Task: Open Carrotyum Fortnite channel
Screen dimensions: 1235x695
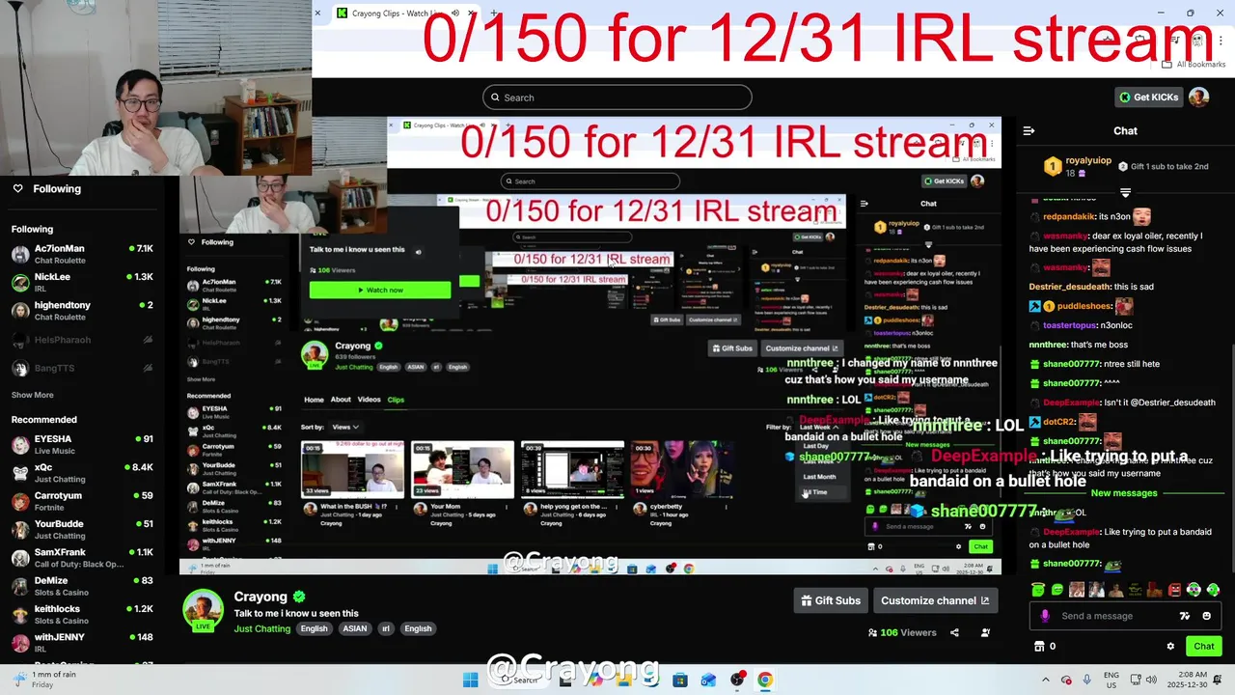Action: (x=82, y=501)
